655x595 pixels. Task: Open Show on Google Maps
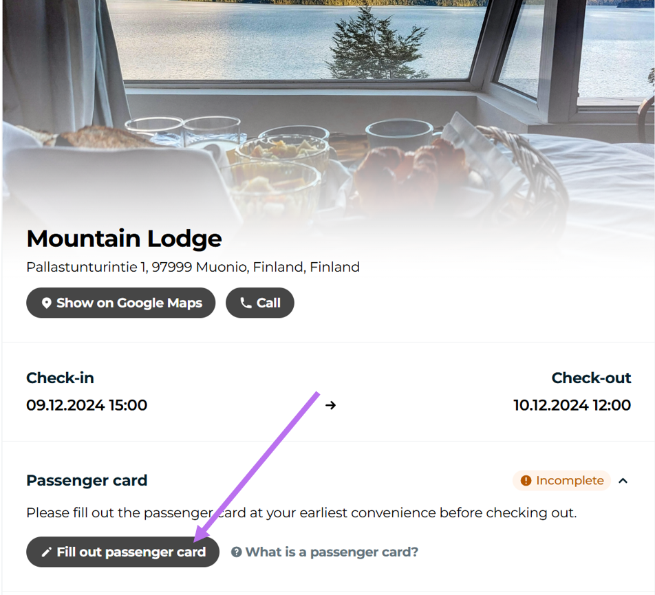click(x=121, y=303)
